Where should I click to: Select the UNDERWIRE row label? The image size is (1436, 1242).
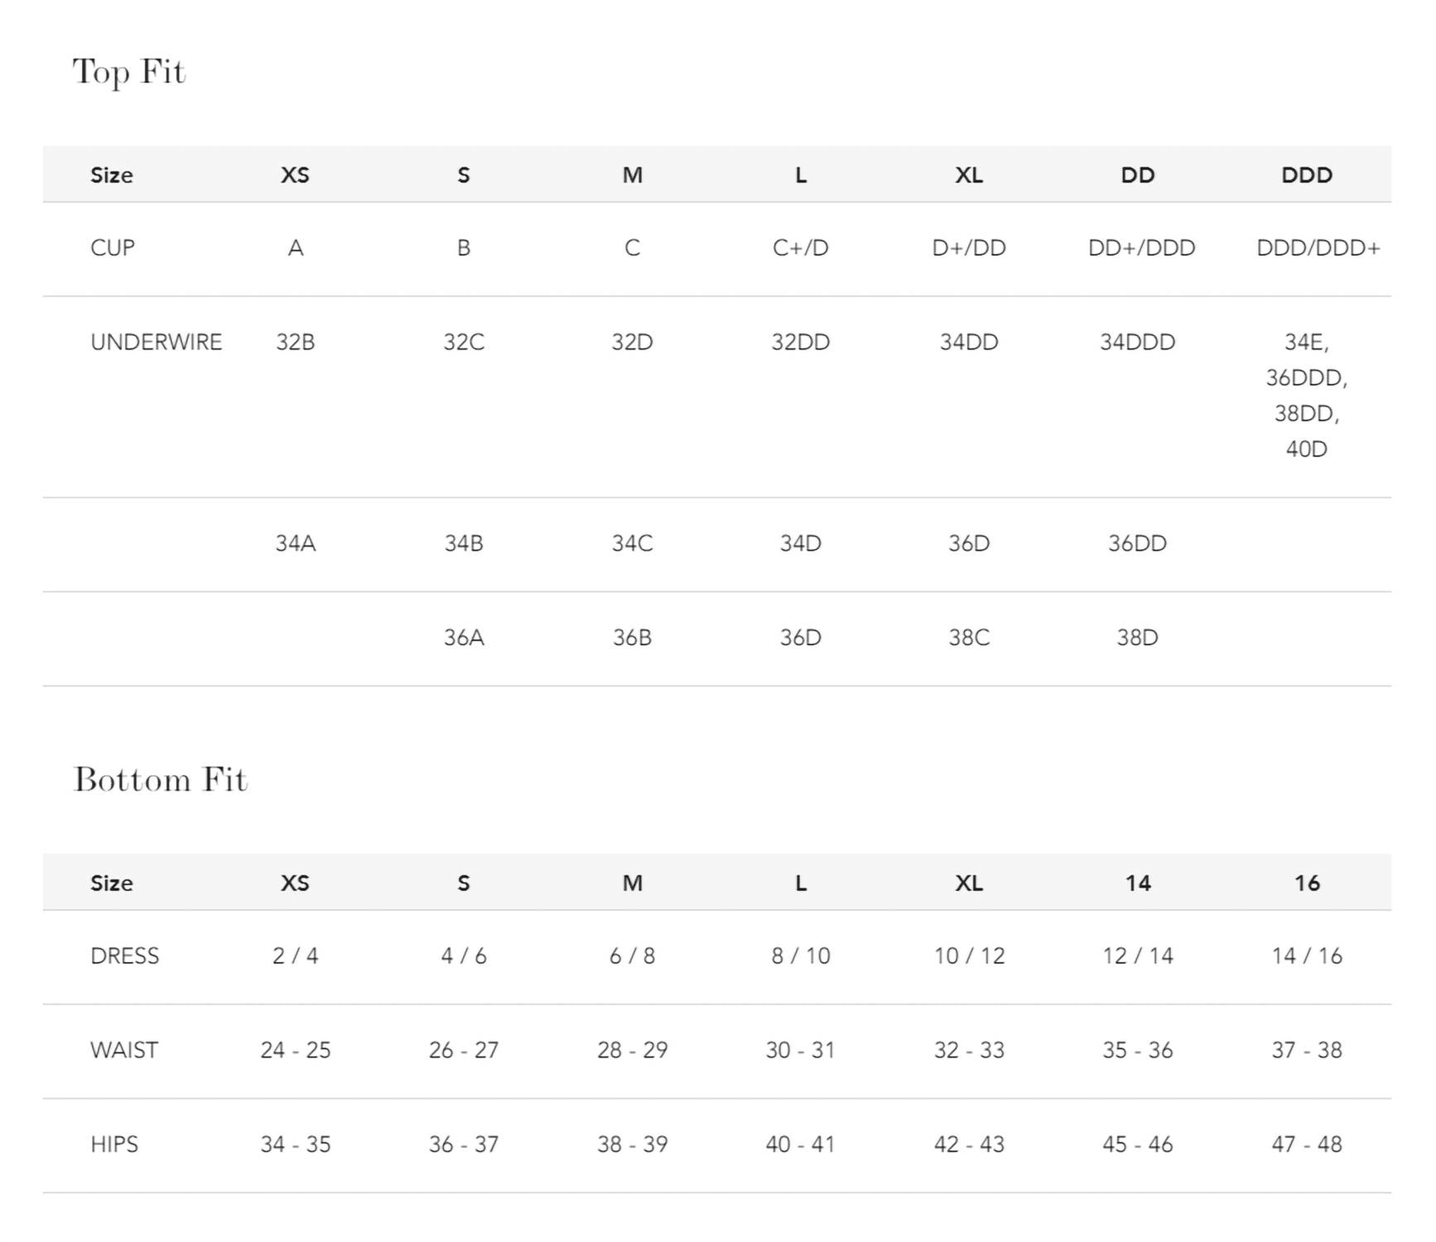coord(156,343)
